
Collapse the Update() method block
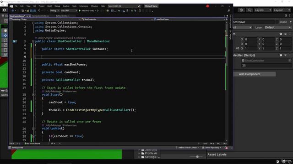pyautogui.click(x=33, y=128)
